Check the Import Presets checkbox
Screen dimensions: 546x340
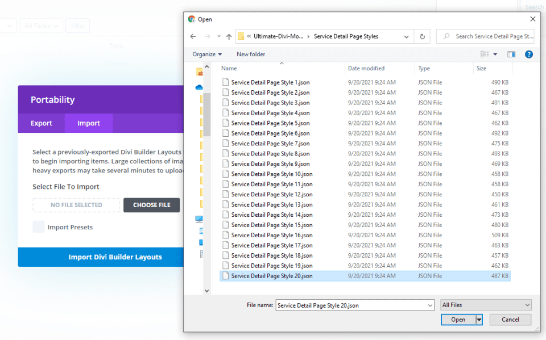tap(39, 227)
